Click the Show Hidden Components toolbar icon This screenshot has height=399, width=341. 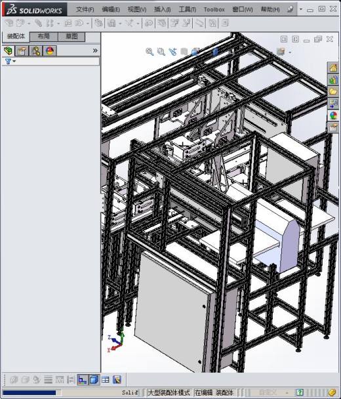98,24
